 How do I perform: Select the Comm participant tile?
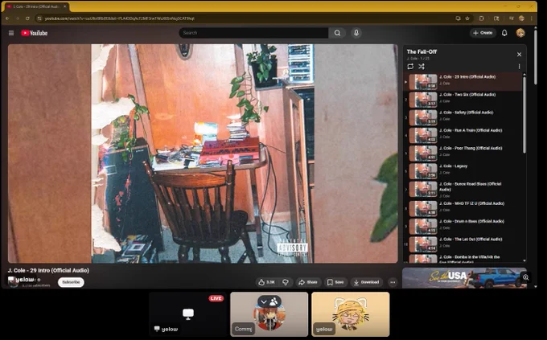(x=269, y=314)
